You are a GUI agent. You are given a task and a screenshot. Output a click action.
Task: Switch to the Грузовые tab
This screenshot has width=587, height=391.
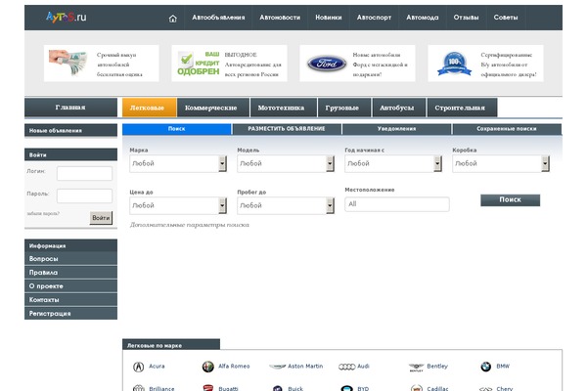[x=344, y=108]
